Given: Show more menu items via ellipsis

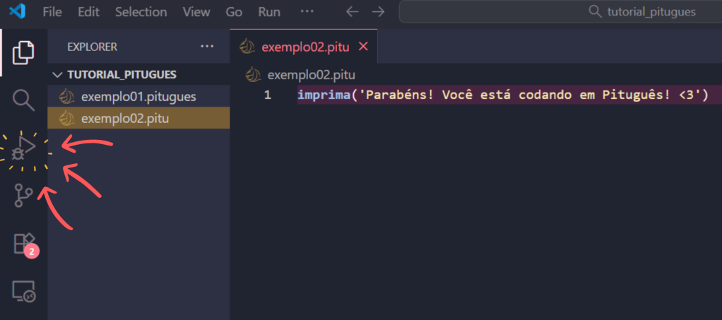Looking at the screenshot, I should 307,11.
